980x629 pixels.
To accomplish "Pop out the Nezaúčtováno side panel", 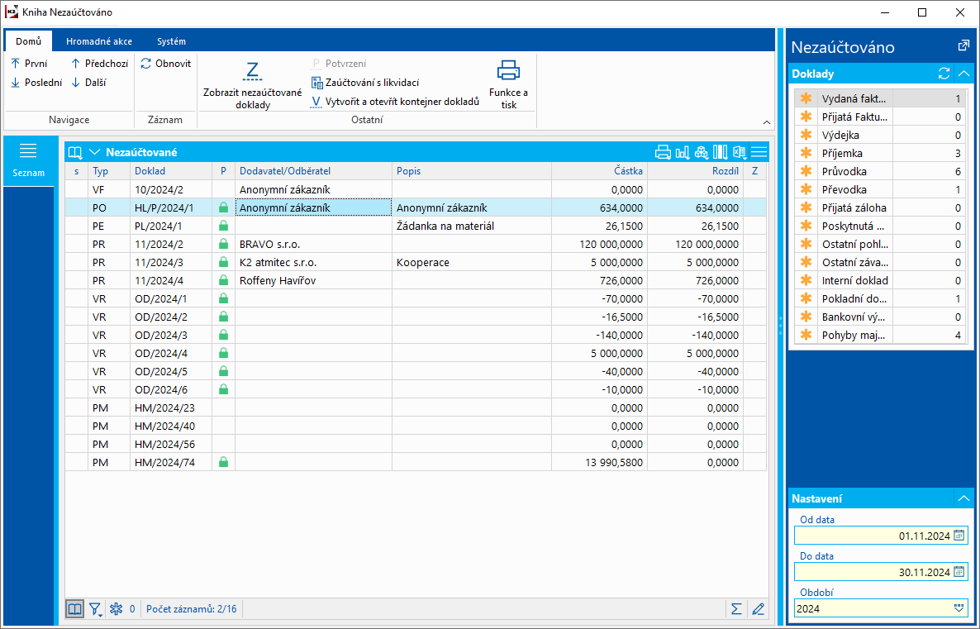I will 963,46.
